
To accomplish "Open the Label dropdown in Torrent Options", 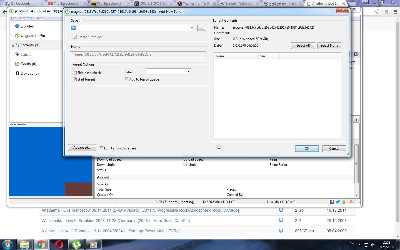I will pos(188,72).
